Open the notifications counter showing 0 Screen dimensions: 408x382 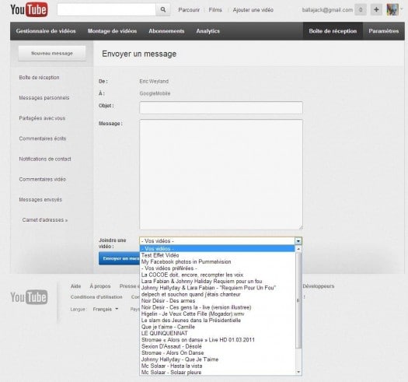pos(361,9)
